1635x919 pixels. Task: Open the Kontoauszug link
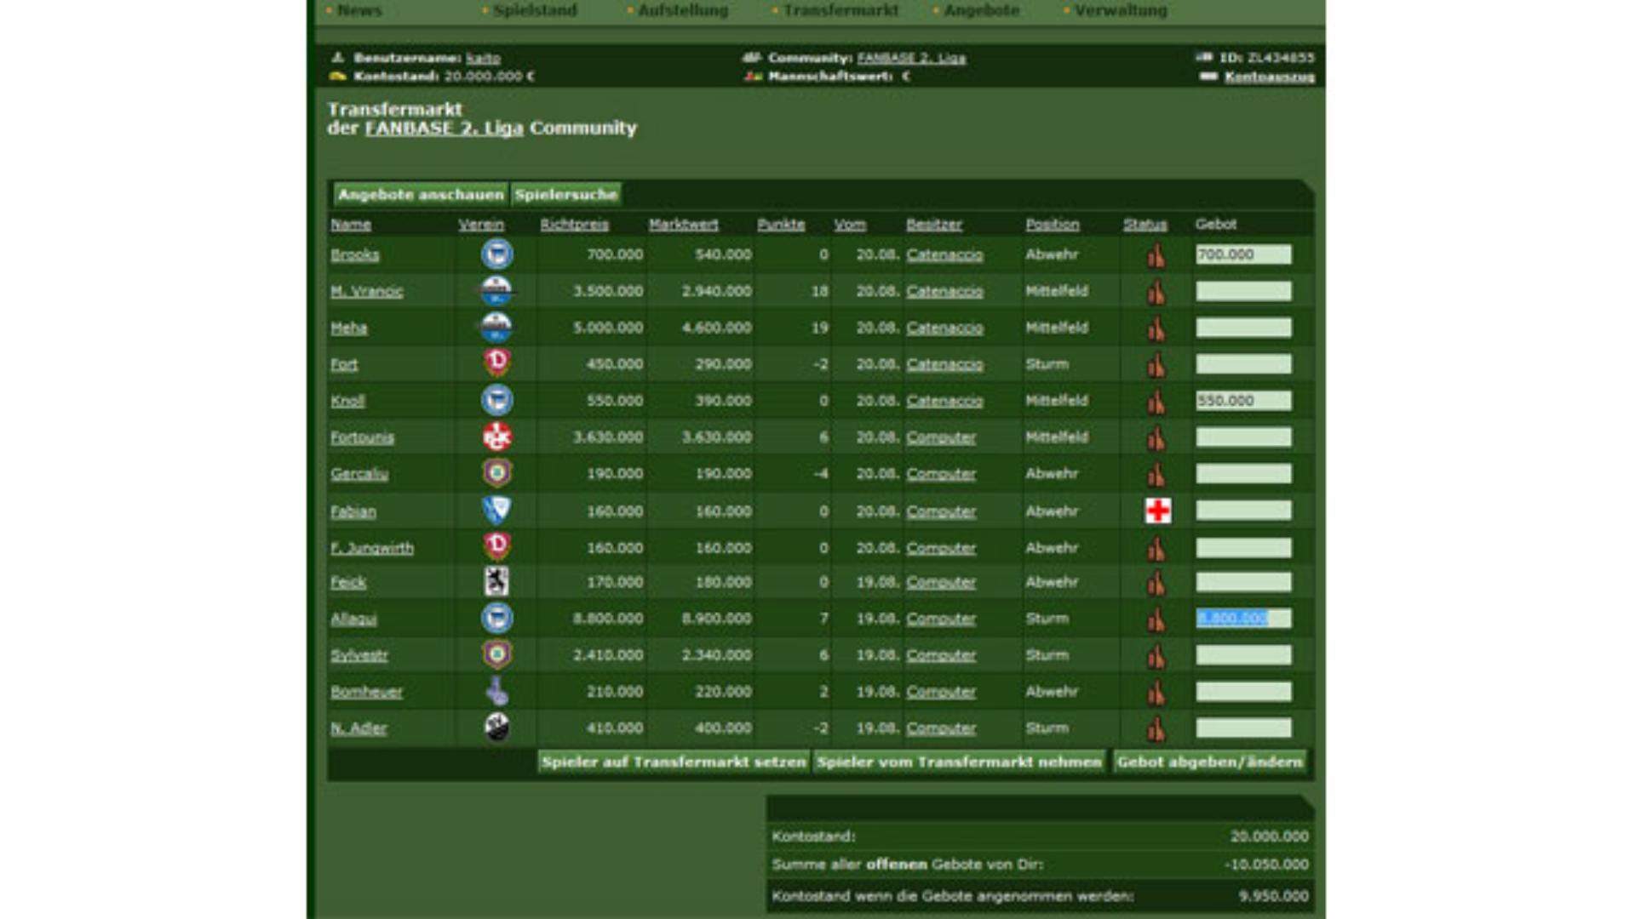coord(1269,77)
